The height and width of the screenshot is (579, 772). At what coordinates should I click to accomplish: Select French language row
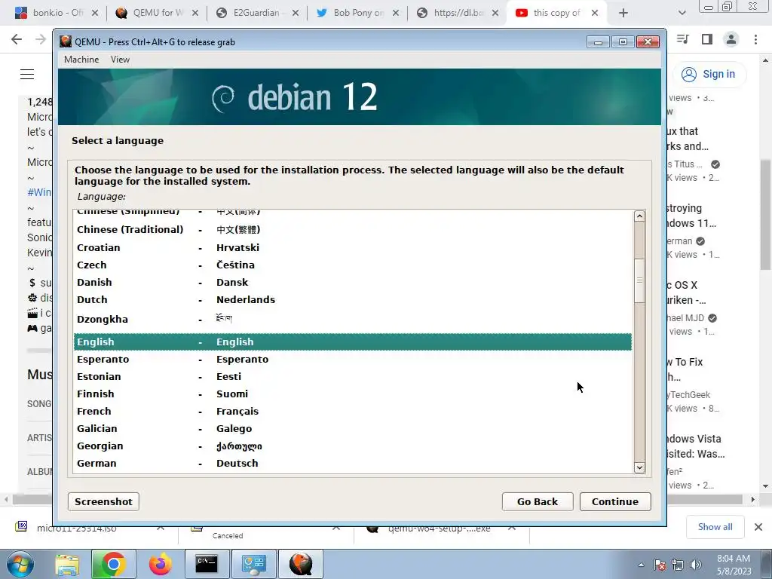(353, 411)
